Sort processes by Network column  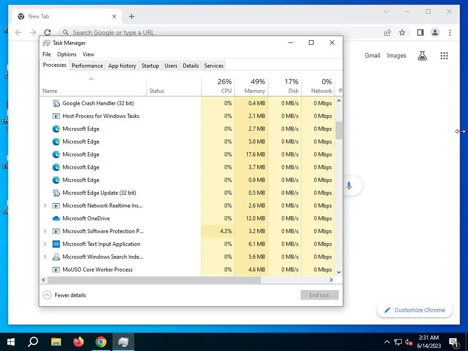tap(318, 86)
